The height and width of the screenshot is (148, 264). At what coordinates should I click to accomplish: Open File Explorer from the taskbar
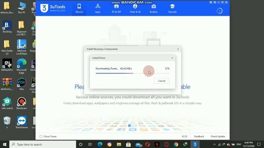point(119,144)
